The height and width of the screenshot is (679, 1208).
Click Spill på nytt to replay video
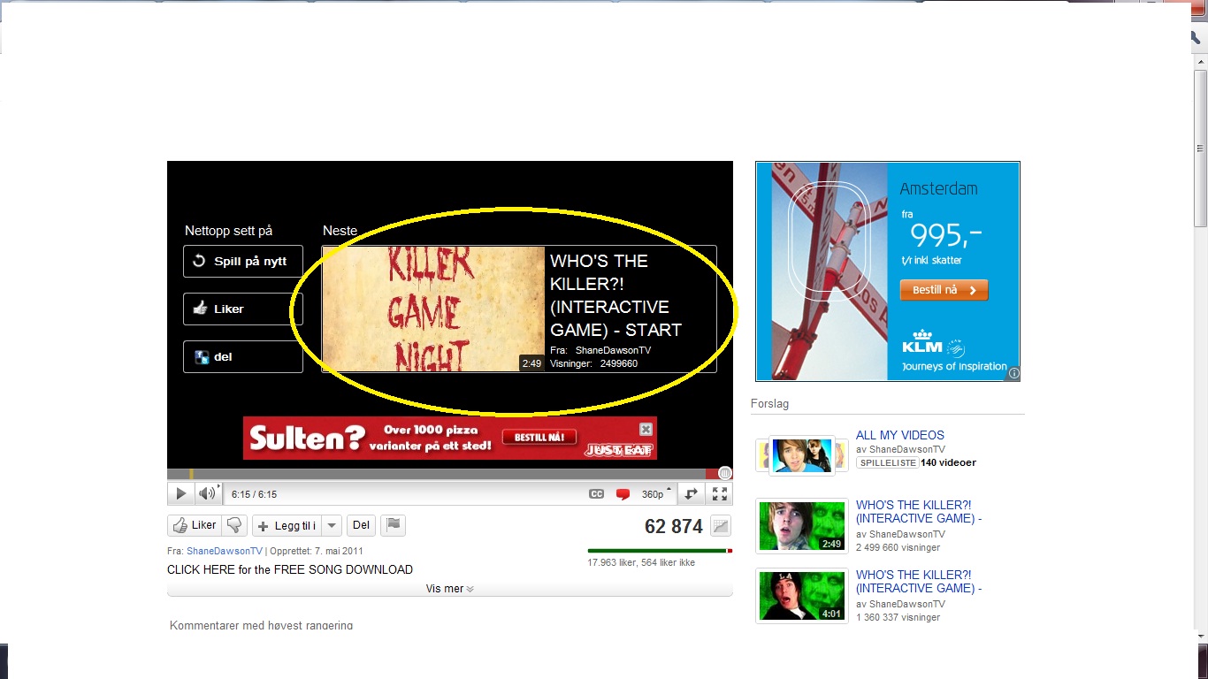coord(243,262)
